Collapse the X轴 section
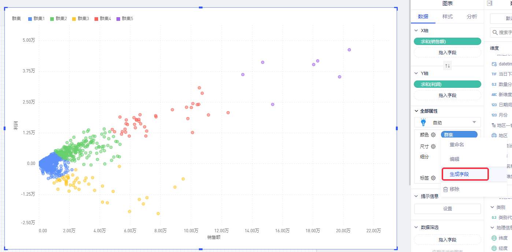The image size is (512, 252). tap(416, 31)
